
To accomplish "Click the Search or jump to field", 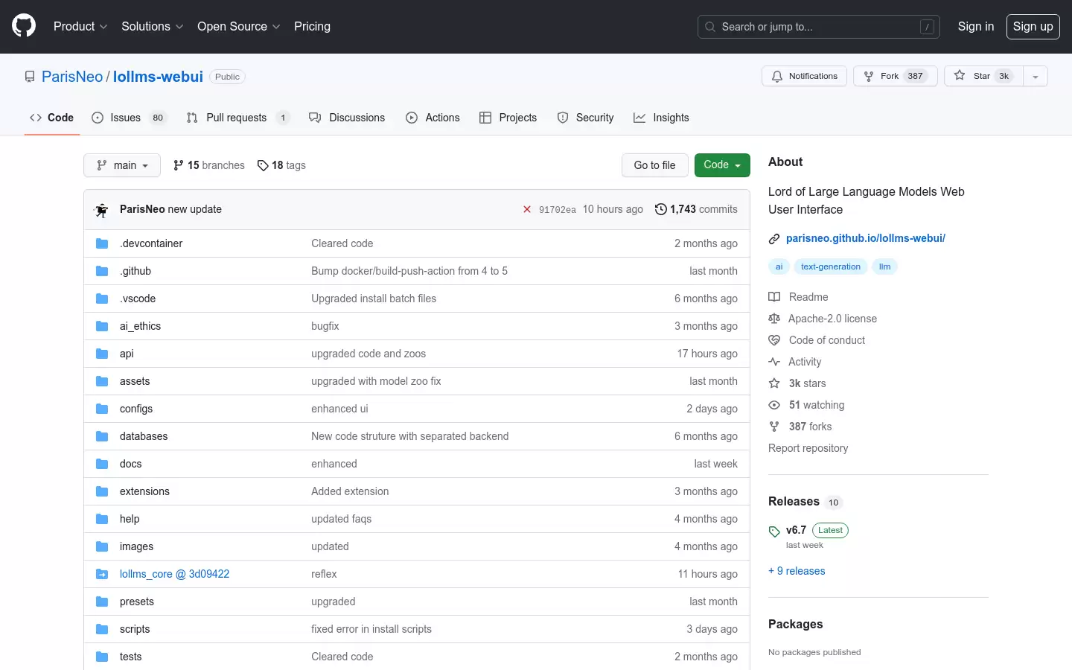I will [x=819, y=27].
